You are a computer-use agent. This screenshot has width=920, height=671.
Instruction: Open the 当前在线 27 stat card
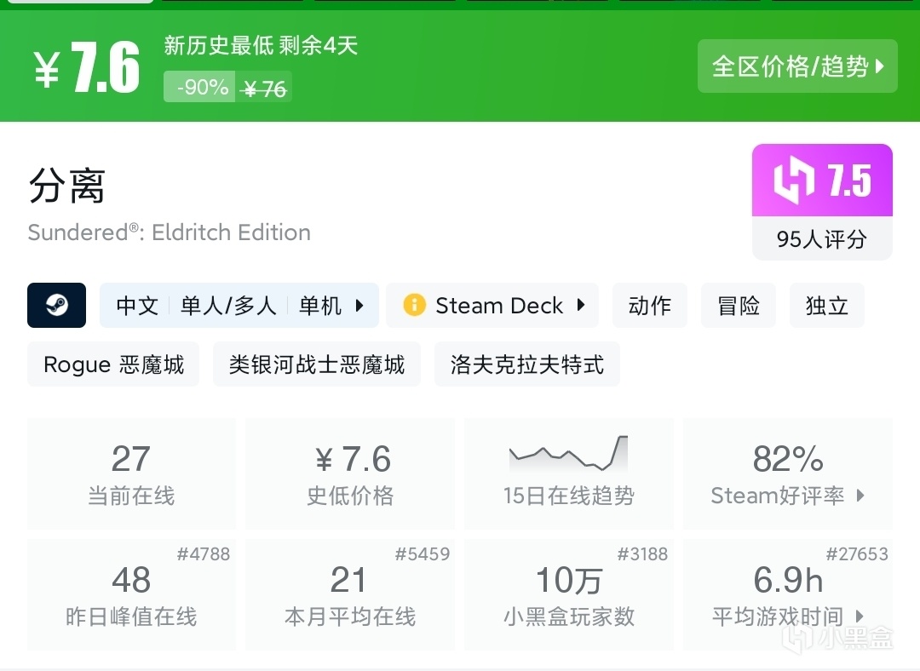click(131, 473)
